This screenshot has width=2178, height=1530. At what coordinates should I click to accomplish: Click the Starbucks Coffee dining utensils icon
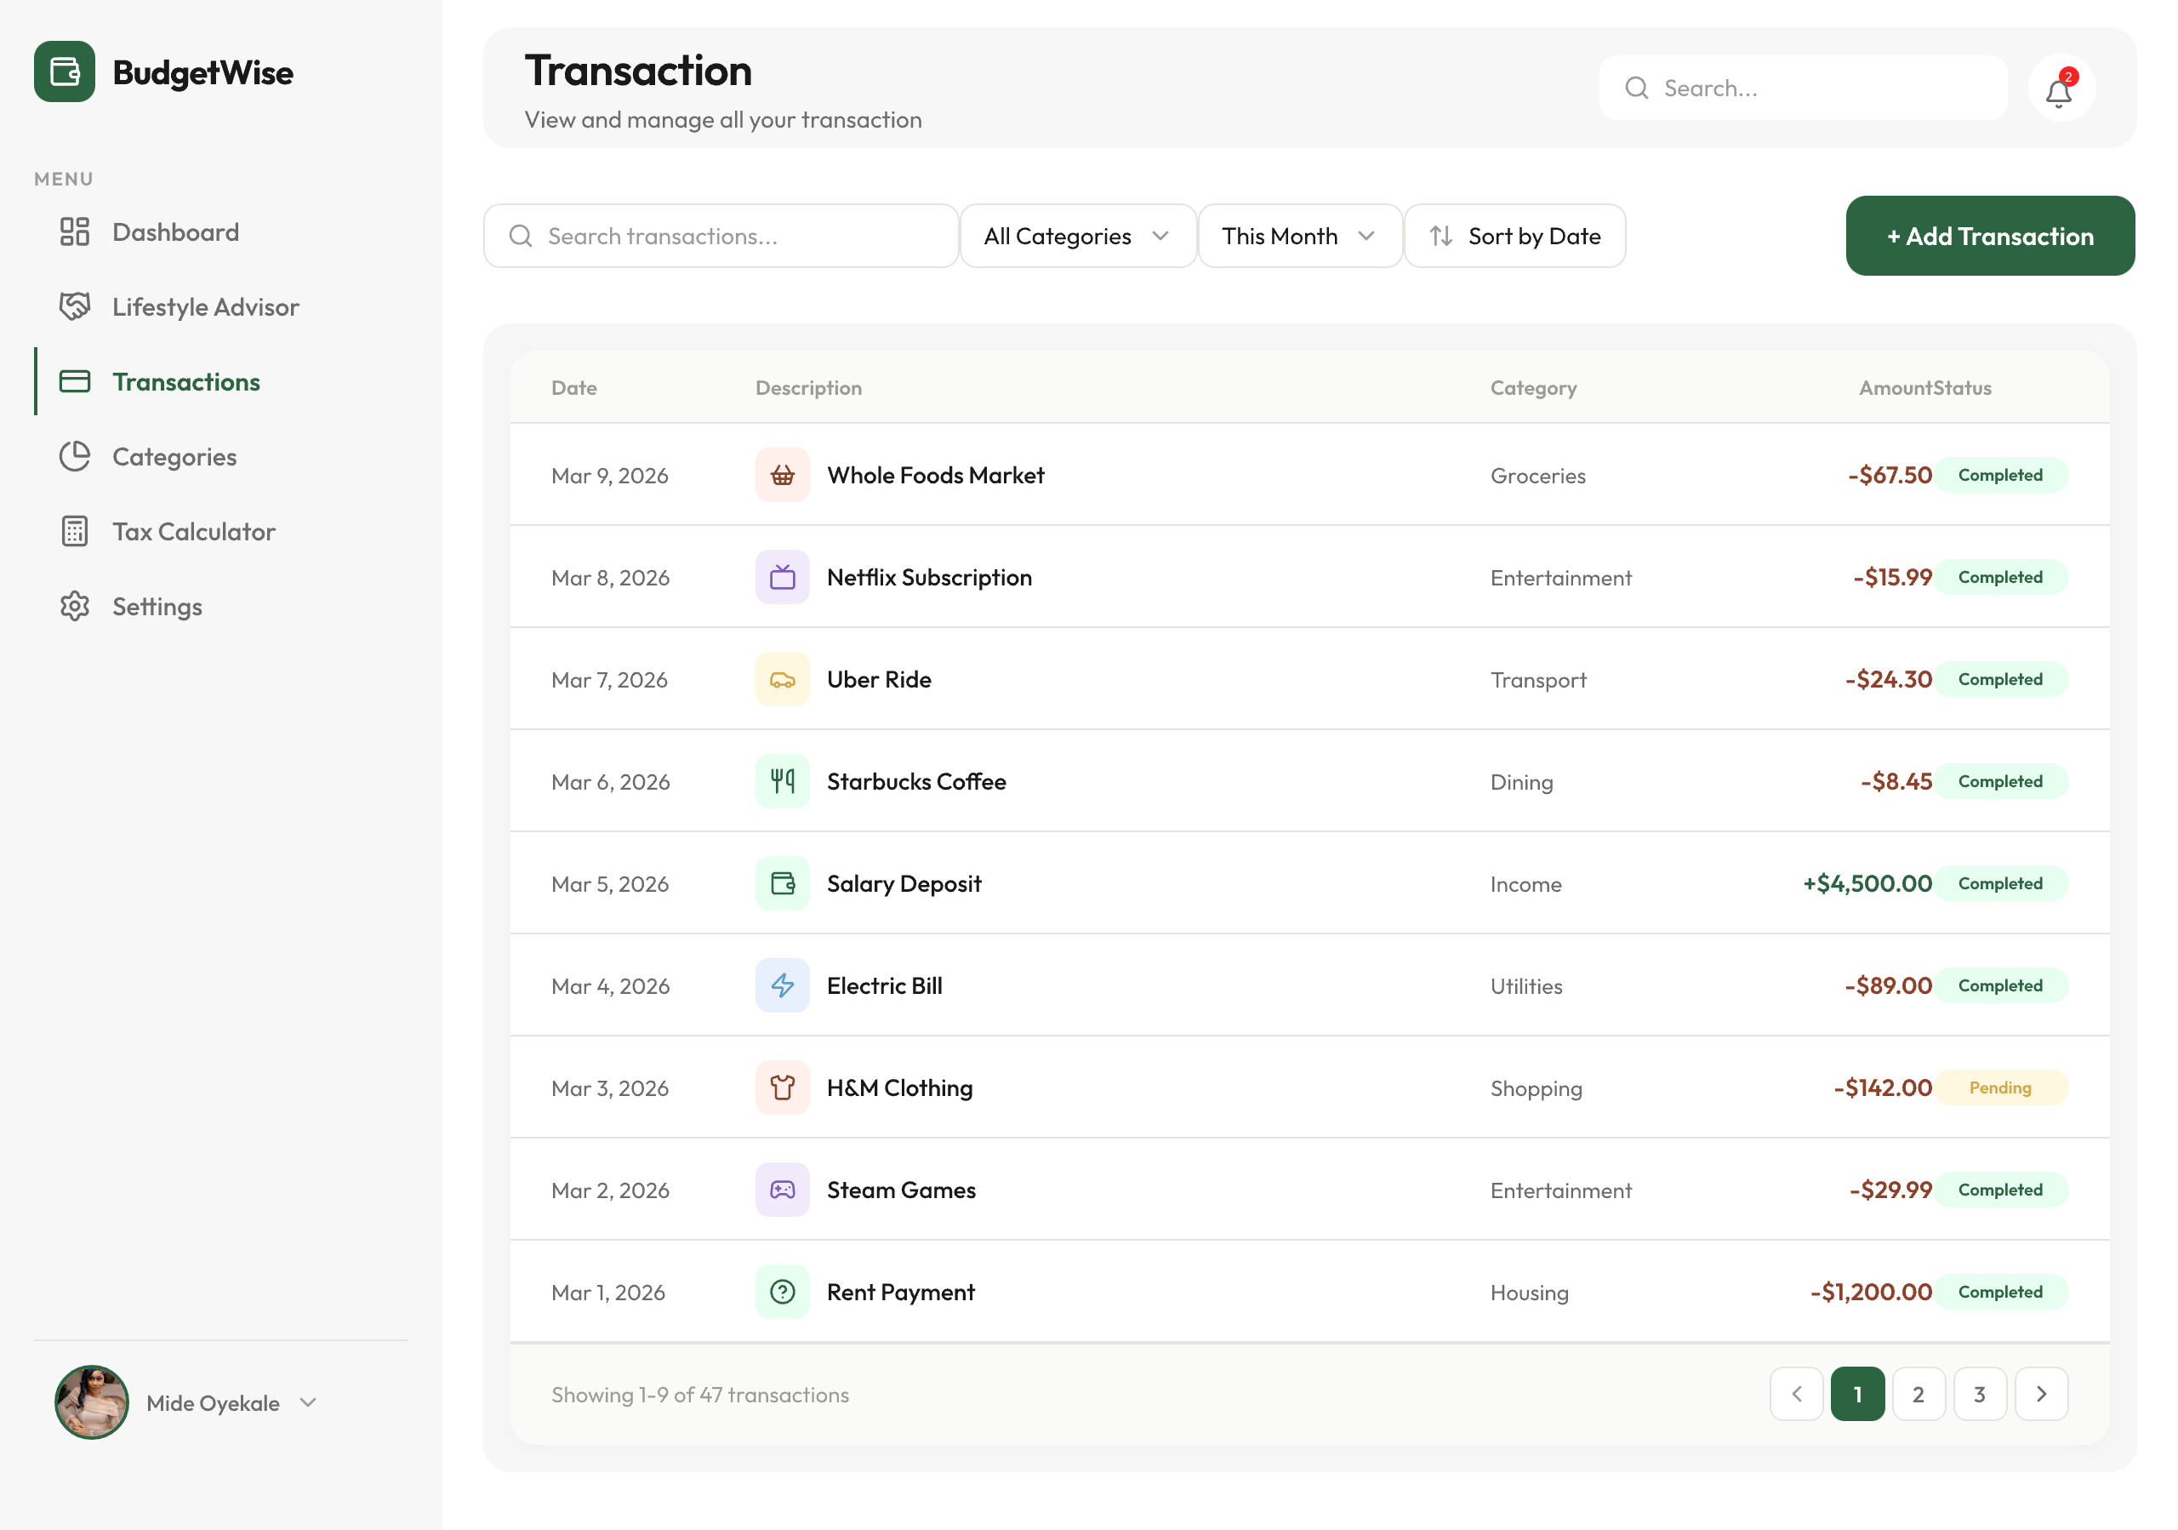pyautogui.click(x=782, y=782)
